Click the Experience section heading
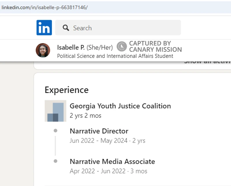231x186 pixels. [x=67, y=90]
